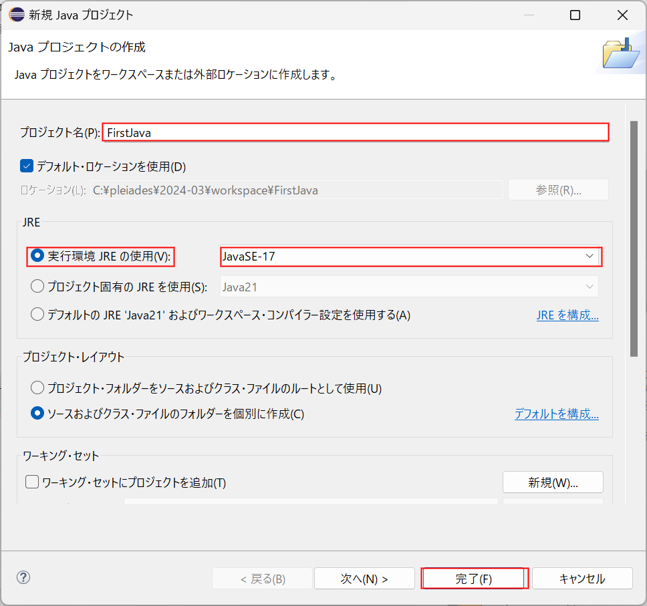The image size is (647, 606).
Task: Click the Java プロジェクトの作成 heading text
Action: pyautogui.click(x=77, y=47)
